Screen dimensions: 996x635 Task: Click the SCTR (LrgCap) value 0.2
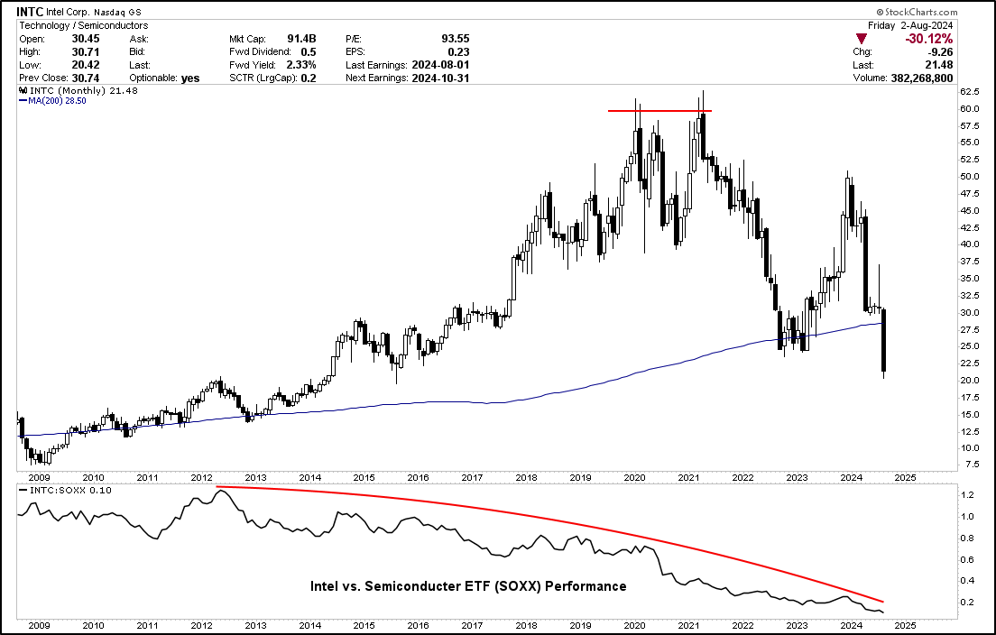308,78
